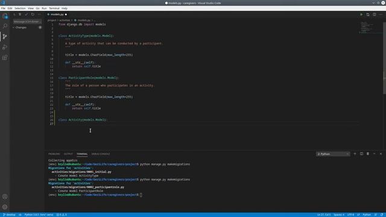Viewport: 386px width, 217px height.
Task: Open the File menu
Action: [3, 8]
